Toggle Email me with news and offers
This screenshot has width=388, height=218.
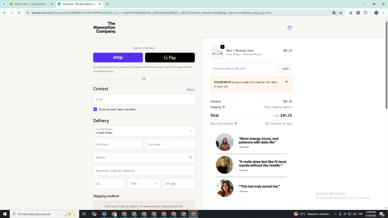tap(95, 109)
